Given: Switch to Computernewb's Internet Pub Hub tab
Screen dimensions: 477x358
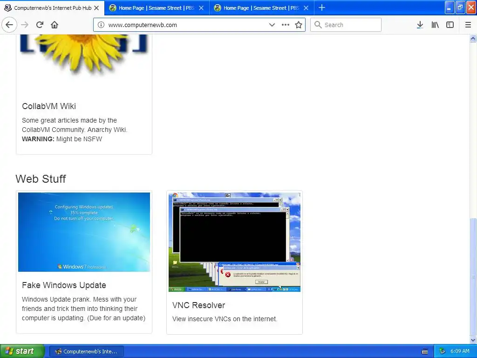Looking at the screenshot, I should pyautogui.click(x=52, y=8).
